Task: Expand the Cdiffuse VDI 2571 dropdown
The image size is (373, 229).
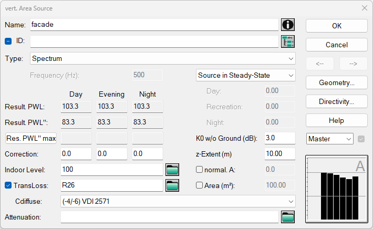Action: (x=178, y=201)
